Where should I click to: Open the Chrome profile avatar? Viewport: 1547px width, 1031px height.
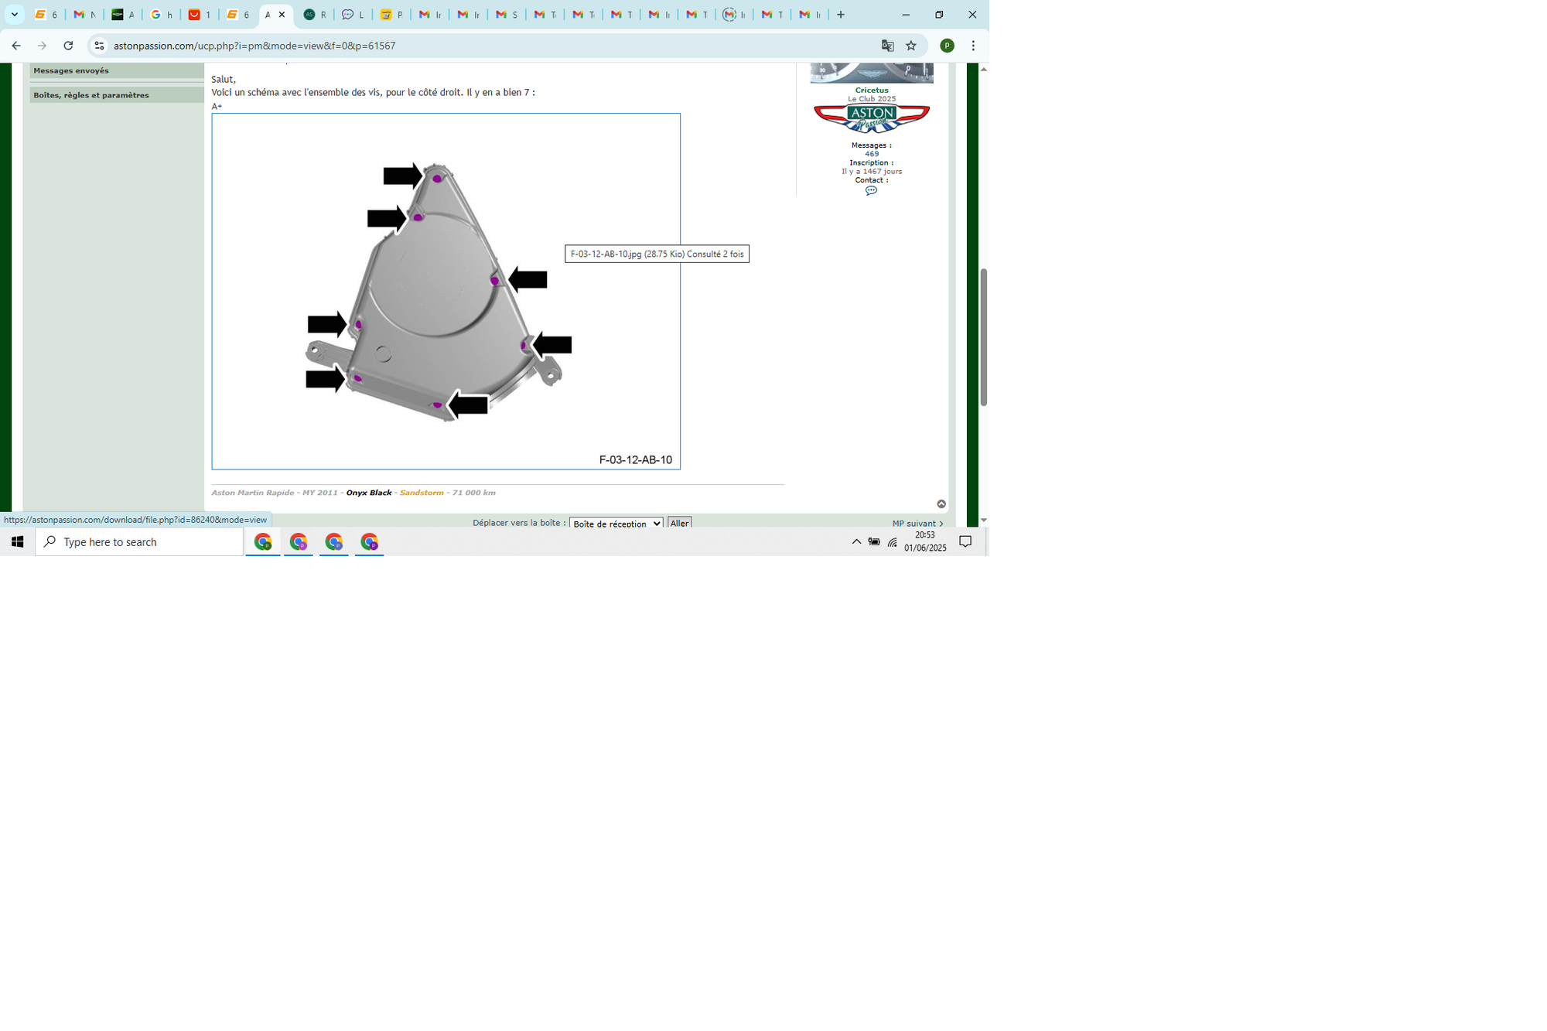pos(947,46)
